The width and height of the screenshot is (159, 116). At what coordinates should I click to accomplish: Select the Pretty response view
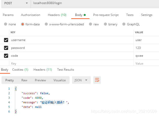pos(10,80)
